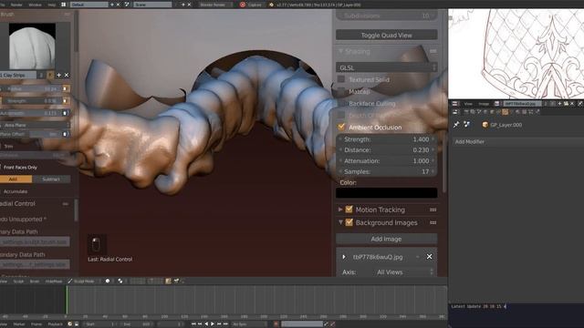Screen dimensions: 584x328
Task: Disable Ambient Occlusion checkbox
Action: click(341, 128)
